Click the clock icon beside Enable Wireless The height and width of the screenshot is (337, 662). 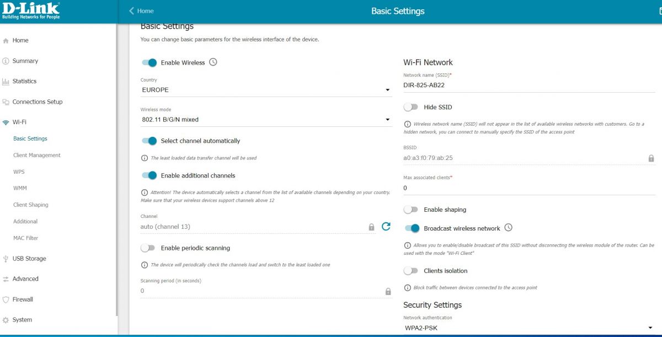pos(213,62)
